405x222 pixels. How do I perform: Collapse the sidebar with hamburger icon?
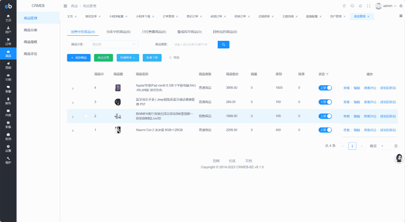coord(65,6)
